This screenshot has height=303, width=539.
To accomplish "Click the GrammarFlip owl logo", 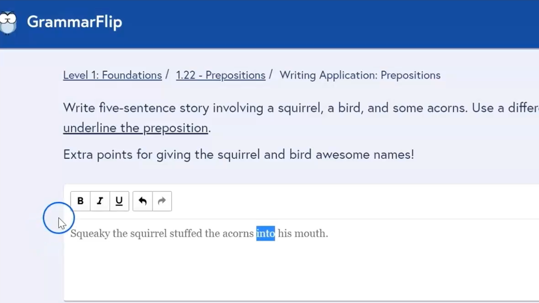I will click(x=8, y=22).
